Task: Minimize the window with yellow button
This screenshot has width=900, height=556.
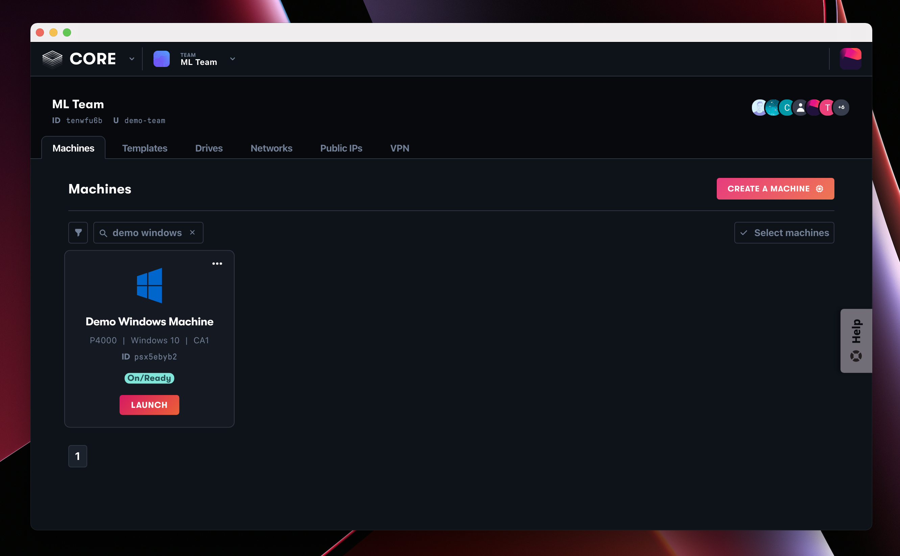Action: [x=53, y=32]
